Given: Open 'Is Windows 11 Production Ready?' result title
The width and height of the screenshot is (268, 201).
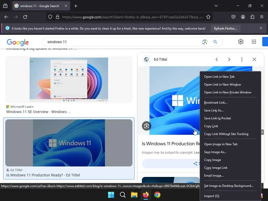Looking at the screenshot, I should [43, 175].
